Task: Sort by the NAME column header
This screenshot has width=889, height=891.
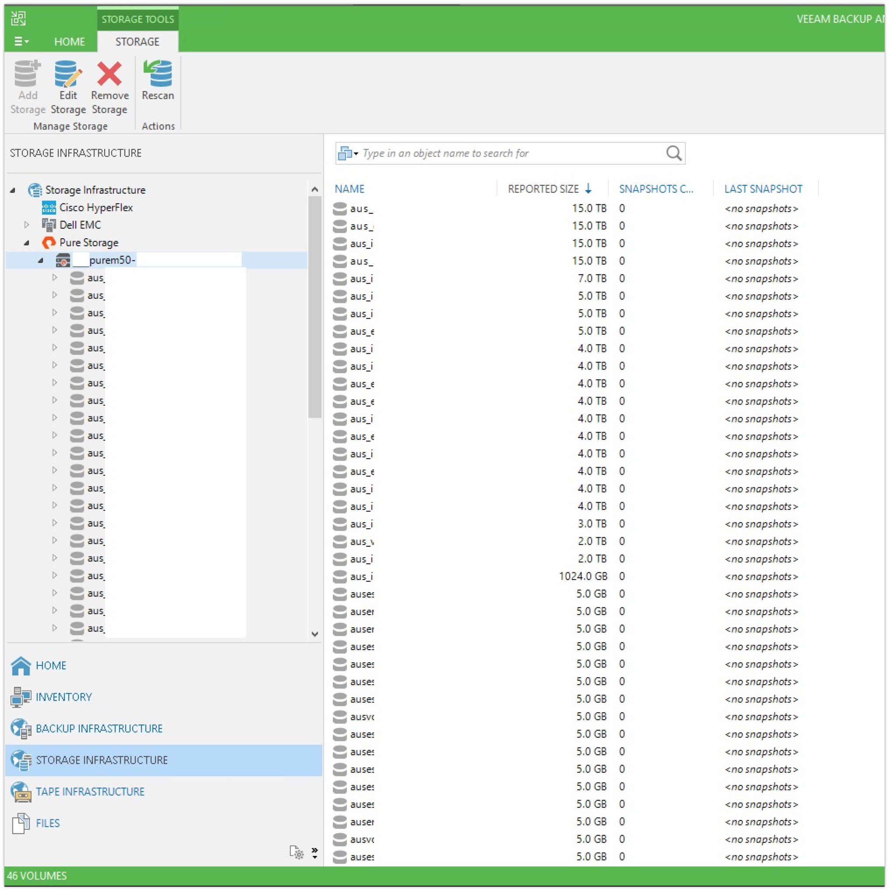Action: [x=349, y=189]
